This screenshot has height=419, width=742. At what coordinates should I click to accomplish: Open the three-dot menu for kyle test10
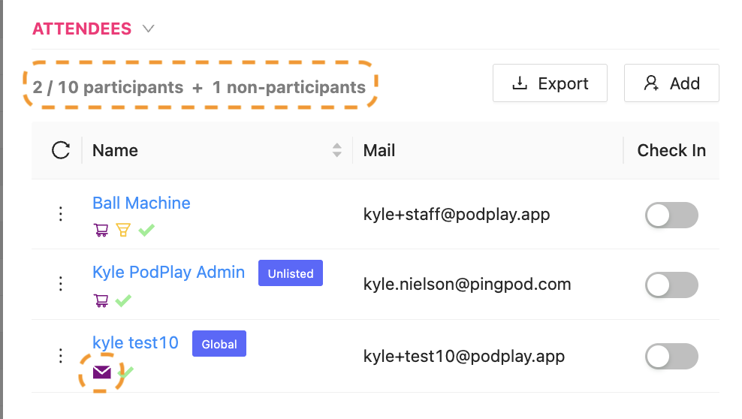(61, 356)
